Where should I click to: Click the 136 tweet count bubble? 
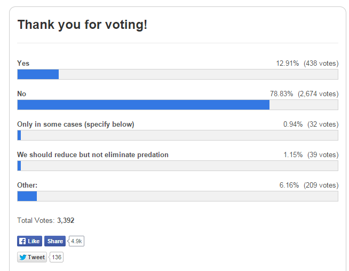[x=57, y=257]
